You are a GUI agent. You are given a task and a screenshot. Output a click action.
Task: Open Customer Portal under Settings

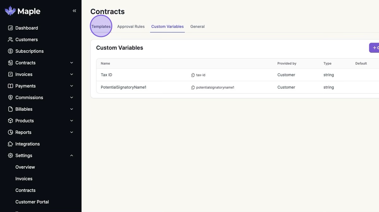click(32, 202)
